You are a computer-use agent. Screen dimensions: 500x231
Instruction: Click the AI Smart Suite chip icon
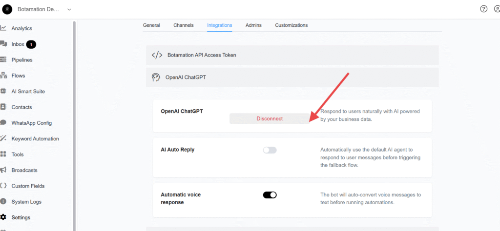click(x=3, y=91)
